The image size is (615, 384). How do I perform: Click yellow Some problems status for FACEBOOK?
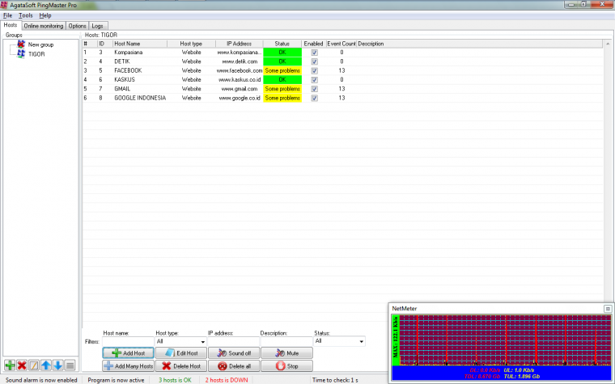(282, 70)
